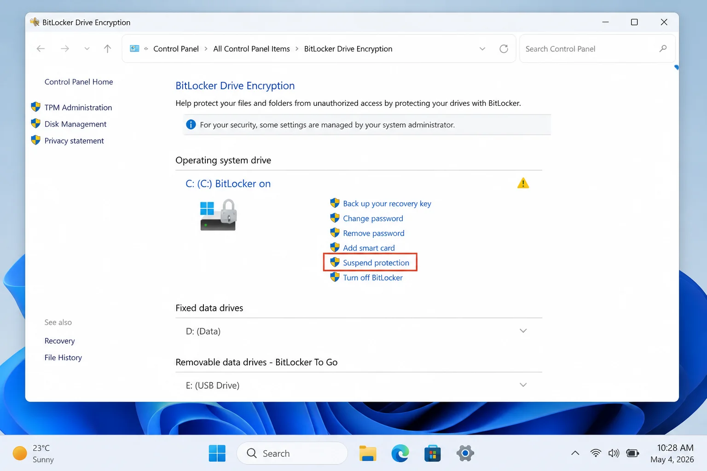Open Recovery under See also
707x471 pixels.
coord(59,341)
